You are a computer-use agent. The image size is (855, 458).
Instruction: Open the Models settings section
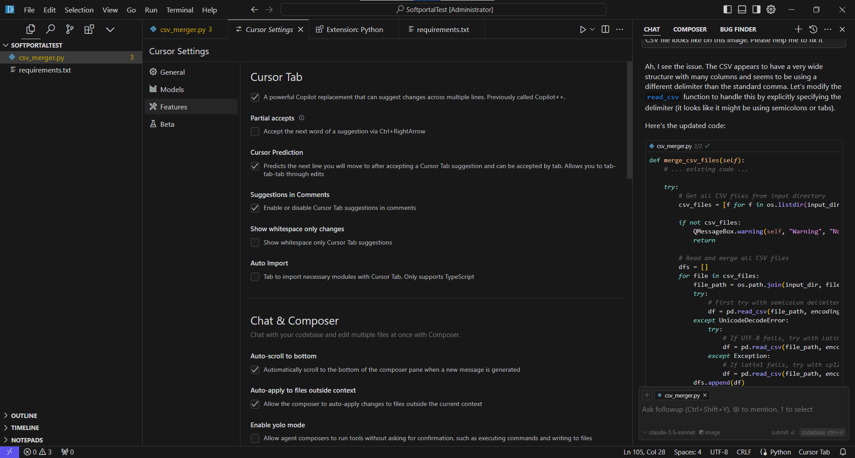pos(172,89)
